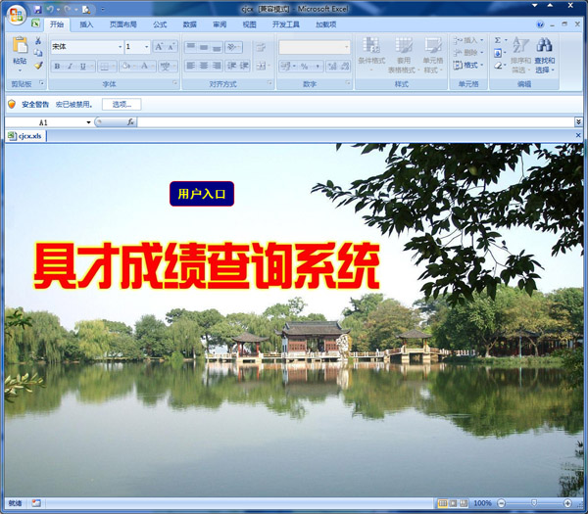Open the font name 宋体 dropdown
The image size is (588, 514).
click(120, 47)
